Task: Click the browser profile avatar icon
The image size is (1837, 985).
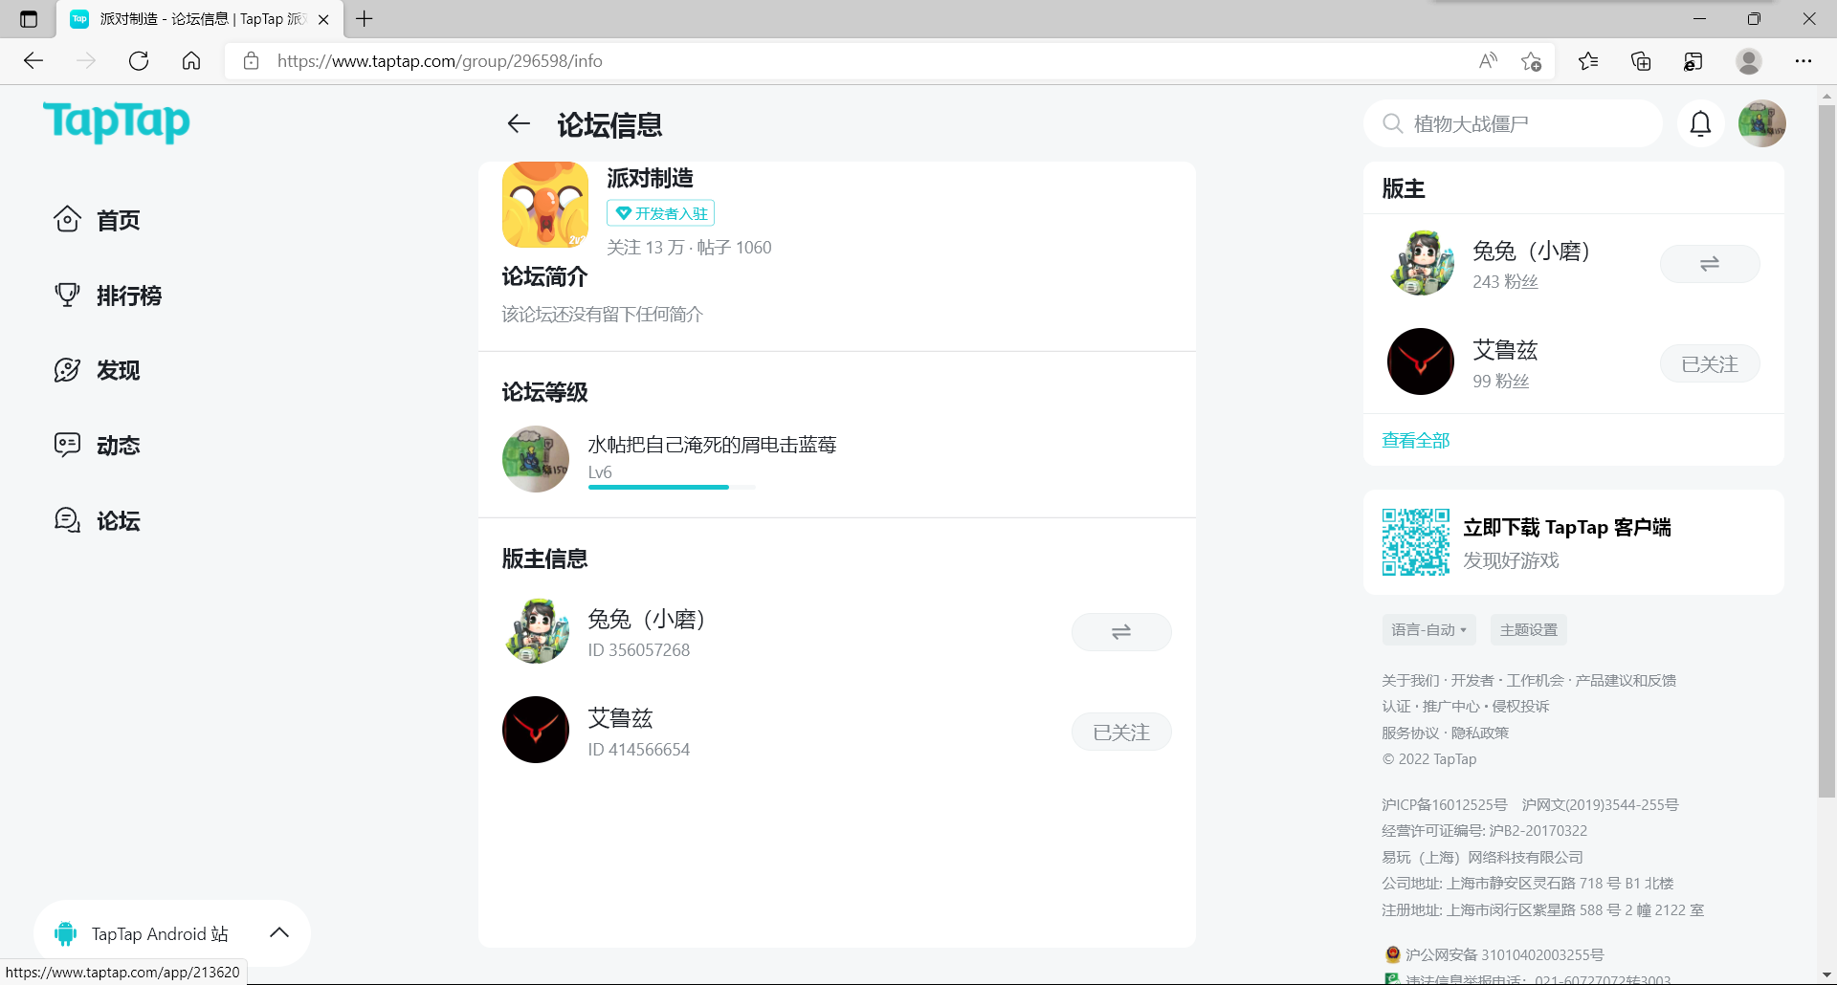Action: pos(1749,61)
